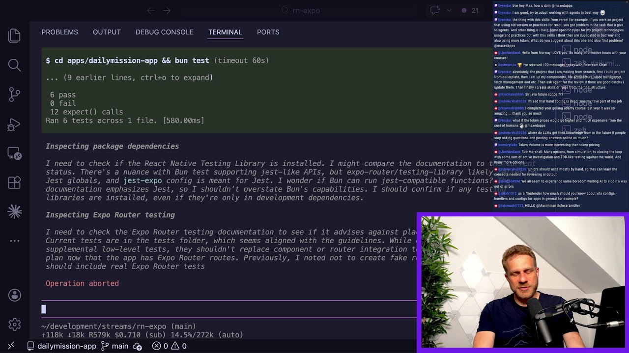Go forward with the right arrow
The height and width of the screenshot is (353, 629).
pyautogui.click(x=167, y=10)
